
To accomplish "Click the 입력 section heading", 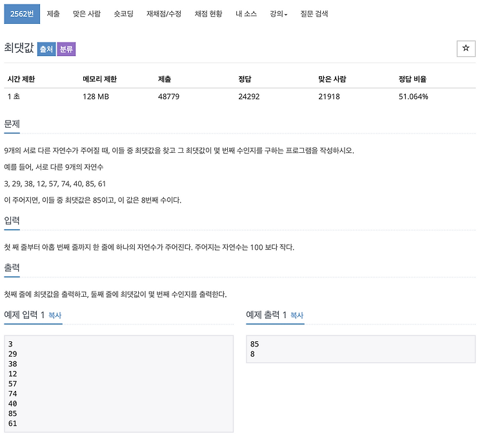I will pos(12,221).
